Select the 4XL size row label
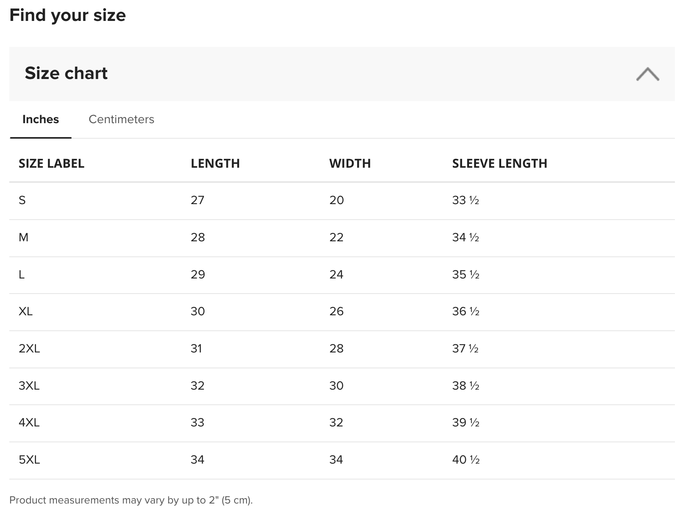The width and height of the screenshot is (685, 519). (29, 423)
